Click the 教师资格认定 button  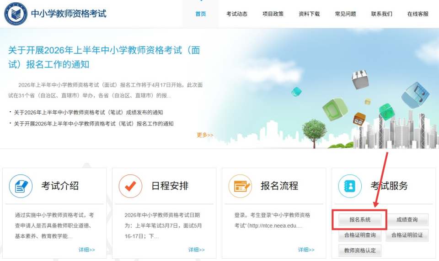[360, 251]
